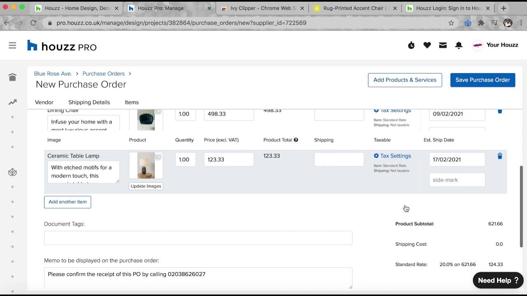This screenshot has height=296, width=527.
Task: Click the image edit icon on lamp thumbnail
Action: coord(158,157)
